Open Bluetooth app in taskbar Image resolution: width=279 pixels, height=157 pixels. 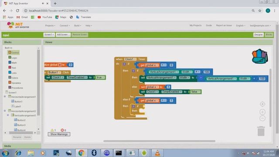click(x=94, y=153)
